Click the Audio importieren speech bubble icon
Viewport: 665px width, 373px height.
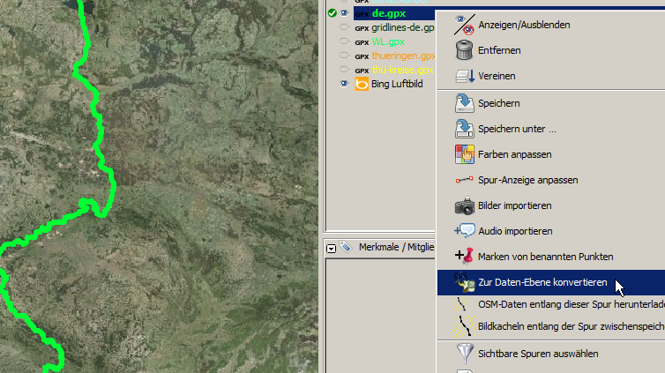(465, 231)
